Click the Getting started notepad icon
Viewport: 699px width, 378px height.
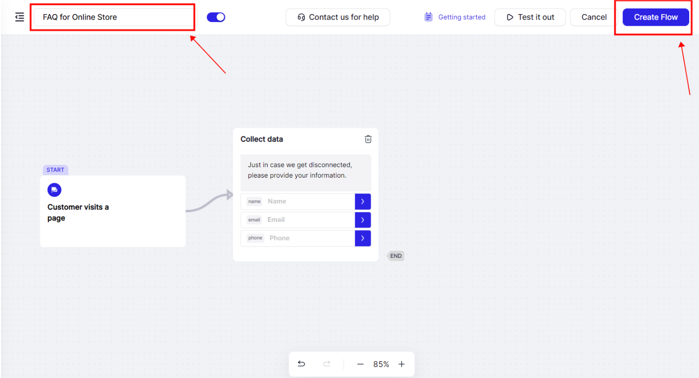click(428, 17)
